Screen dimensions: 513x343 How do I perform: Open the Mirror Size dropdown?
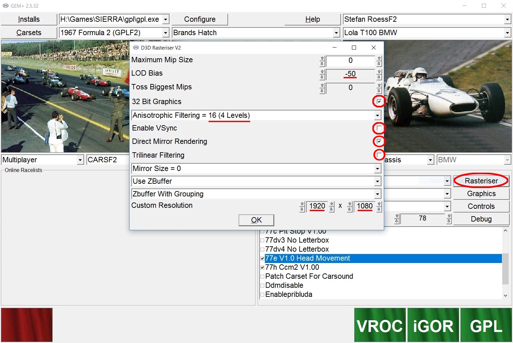coord(377,169)
